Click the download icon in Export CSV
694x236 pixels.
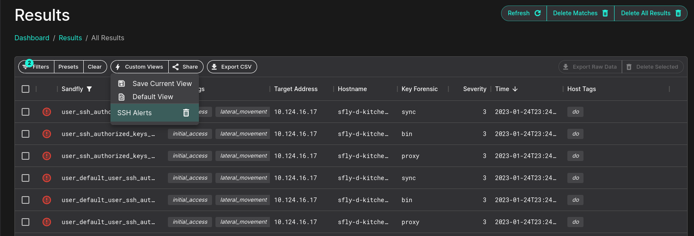coord(214,67)
